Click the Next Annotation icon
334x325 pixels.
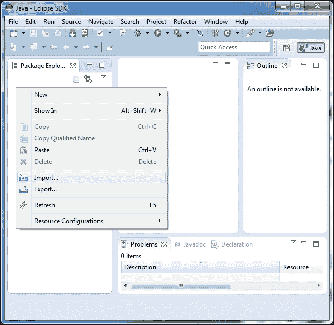click(x=14, y=47)
